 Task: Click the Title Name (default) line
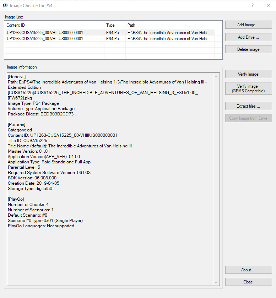[x=70, y=146]
